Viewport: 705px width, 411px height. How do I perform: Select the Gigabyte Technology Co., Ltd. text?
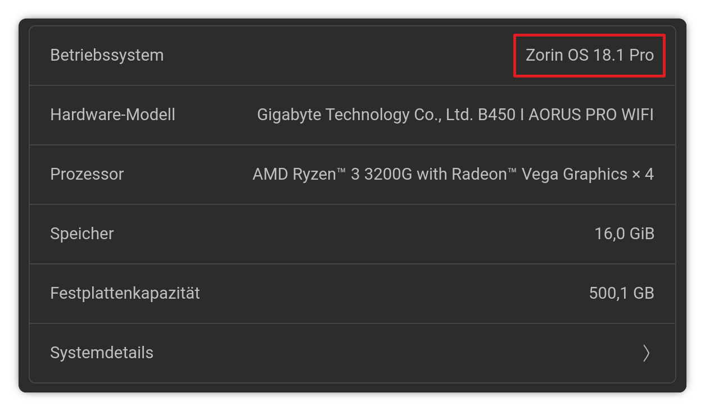tap(365, 115)
